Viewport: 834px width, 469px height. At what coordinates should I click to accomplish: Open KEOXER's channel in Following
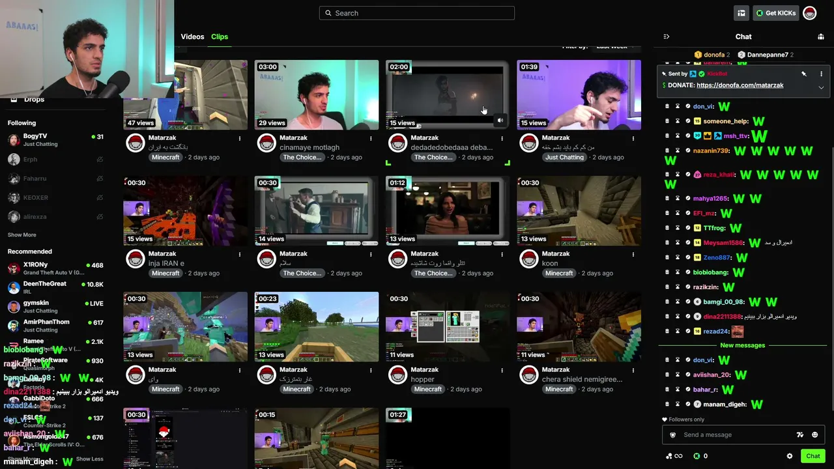pos(55,197)
